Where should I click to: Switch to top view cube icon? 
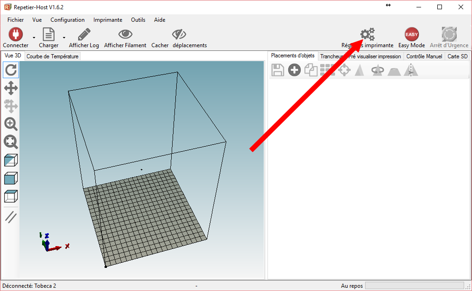(x=11, y=196)
